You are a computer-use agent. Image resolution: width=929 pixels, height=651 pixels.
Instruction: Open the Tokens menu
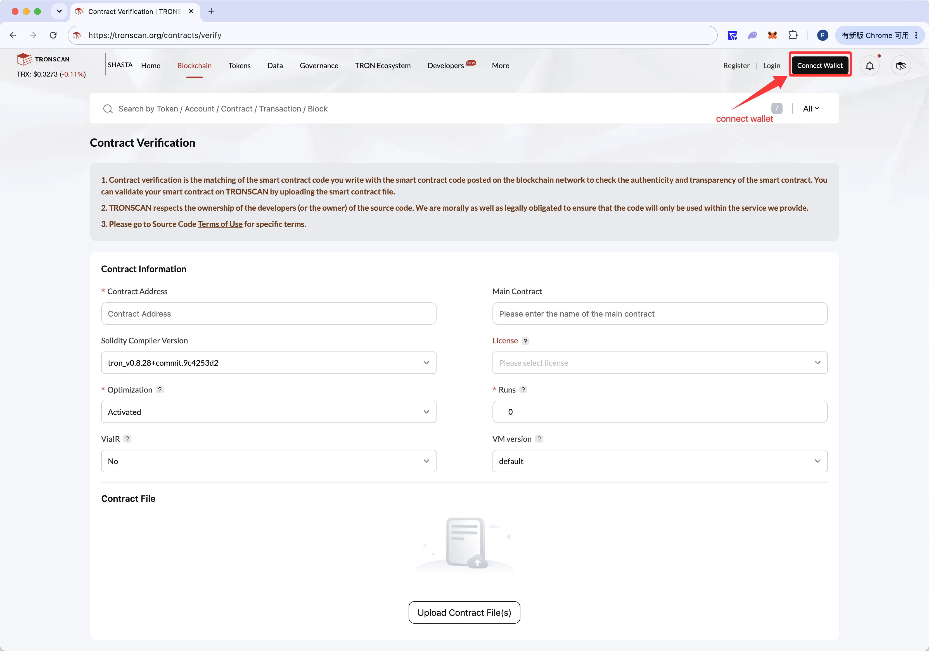tap(240, 66)
